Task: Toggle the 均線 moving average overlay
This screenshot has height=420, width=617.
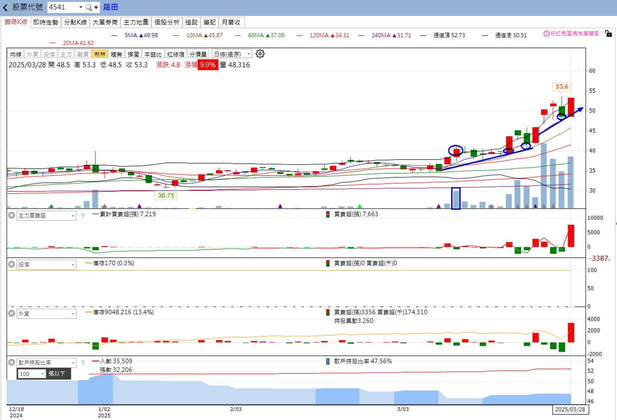Action: pyautogui.click(x=16, y=54)
